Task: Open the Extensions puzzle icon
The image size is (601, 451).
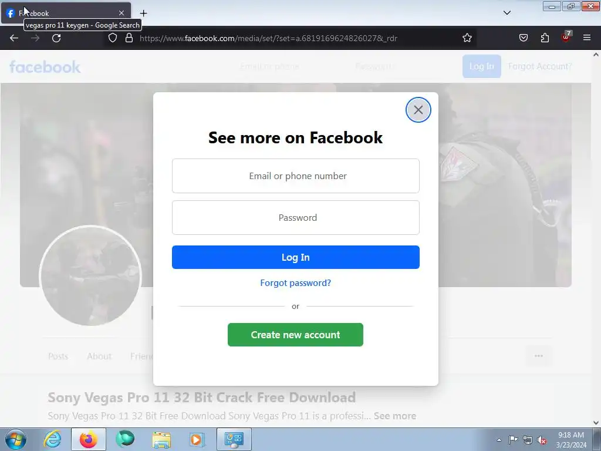Action: [x=545, y=38]
